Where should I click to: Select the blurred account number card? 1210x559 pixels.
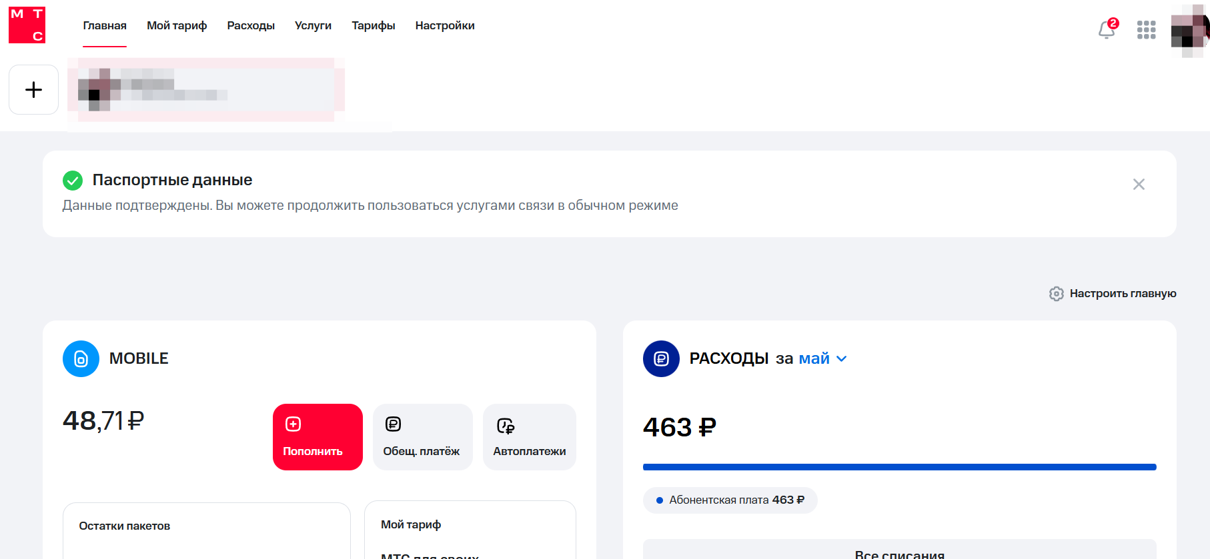206,90
